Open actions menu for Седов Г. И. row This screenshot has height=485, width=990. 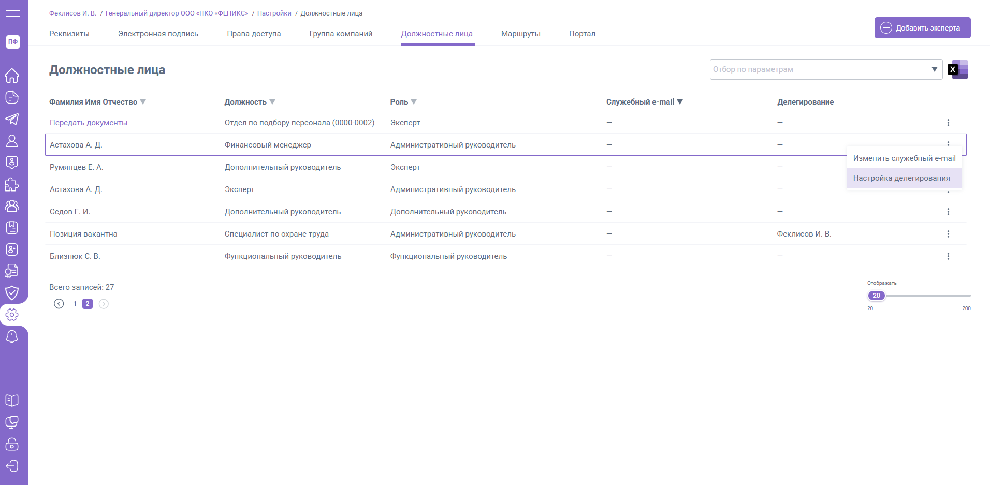(948, 212)
